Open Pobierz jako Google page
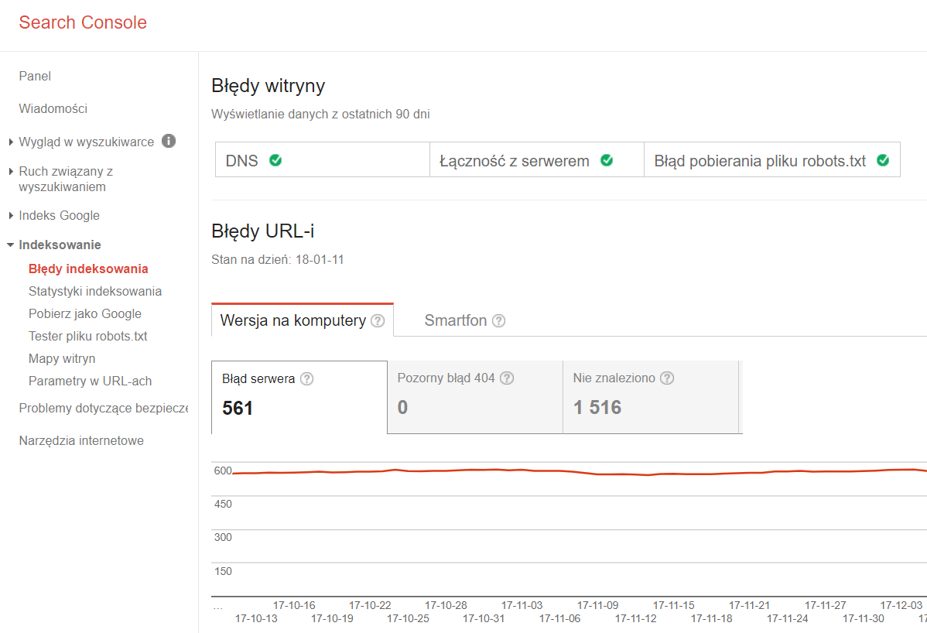 click(x=85, y=314)
